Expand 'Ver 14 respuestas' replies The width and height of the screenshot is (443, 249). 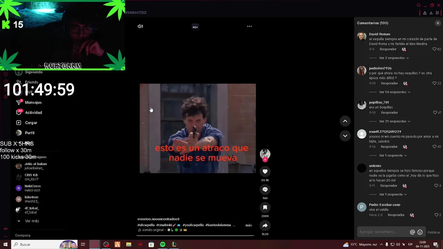(395, 92)
